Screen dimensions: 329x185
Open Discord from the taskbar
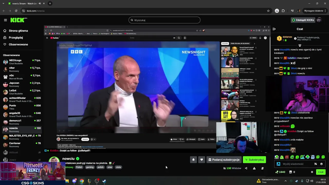74,181
